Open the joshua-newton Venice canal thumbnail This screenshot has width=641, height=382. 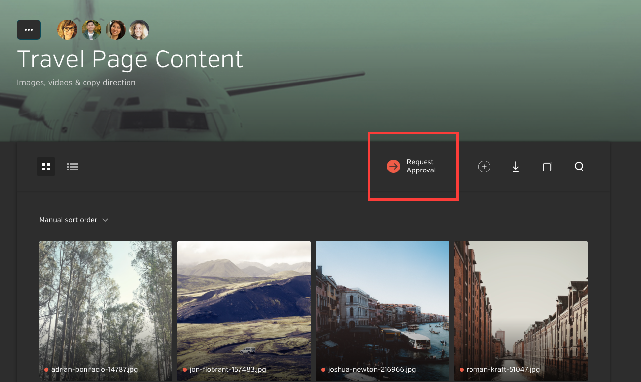tap(383, 311)
